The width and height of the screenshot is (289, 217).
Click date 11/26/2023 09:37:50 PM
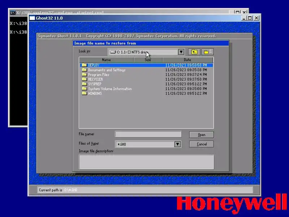[186, 79]
